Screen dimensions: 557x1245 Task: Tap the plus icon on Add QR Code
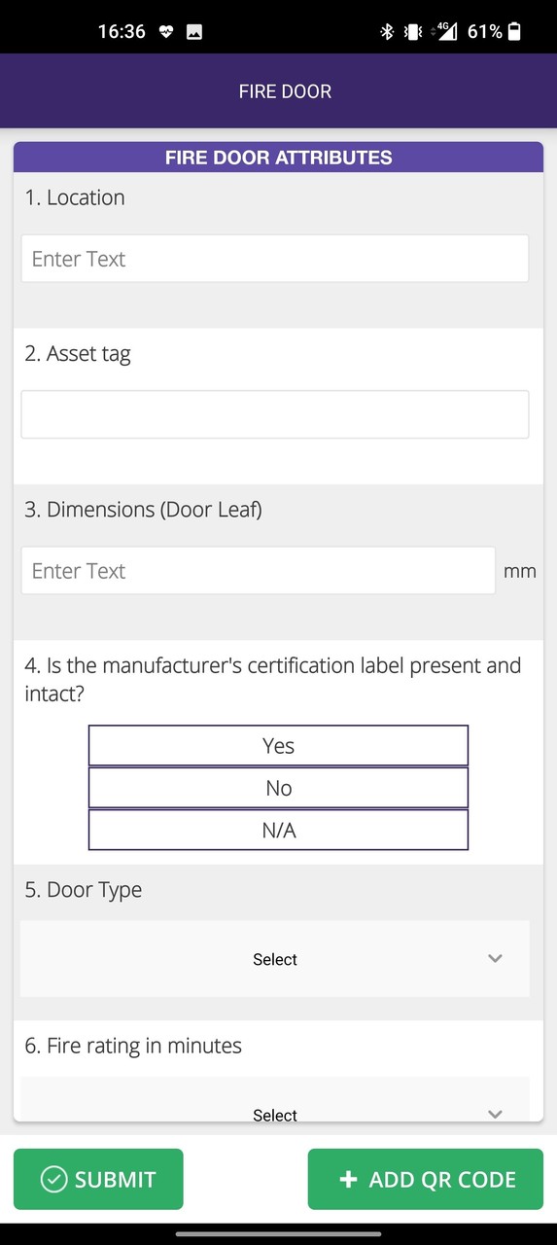(348, 1180)
